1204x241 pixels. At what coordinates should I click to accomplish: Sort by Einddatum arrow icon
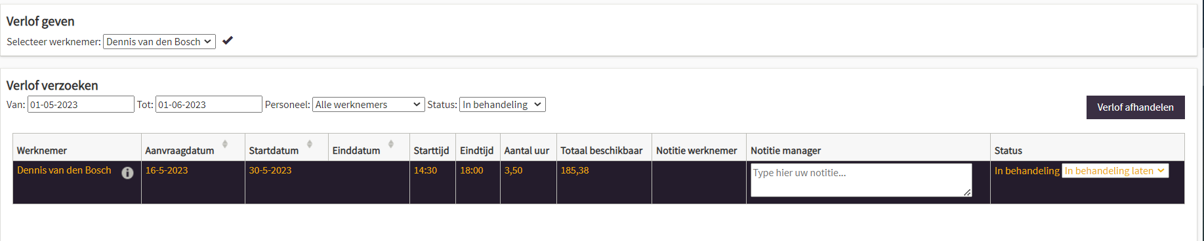[390, 144]
